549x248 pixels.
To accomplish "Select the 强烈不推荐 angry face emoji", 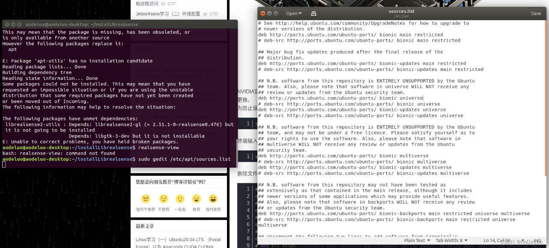I will [x=146, y=199].
